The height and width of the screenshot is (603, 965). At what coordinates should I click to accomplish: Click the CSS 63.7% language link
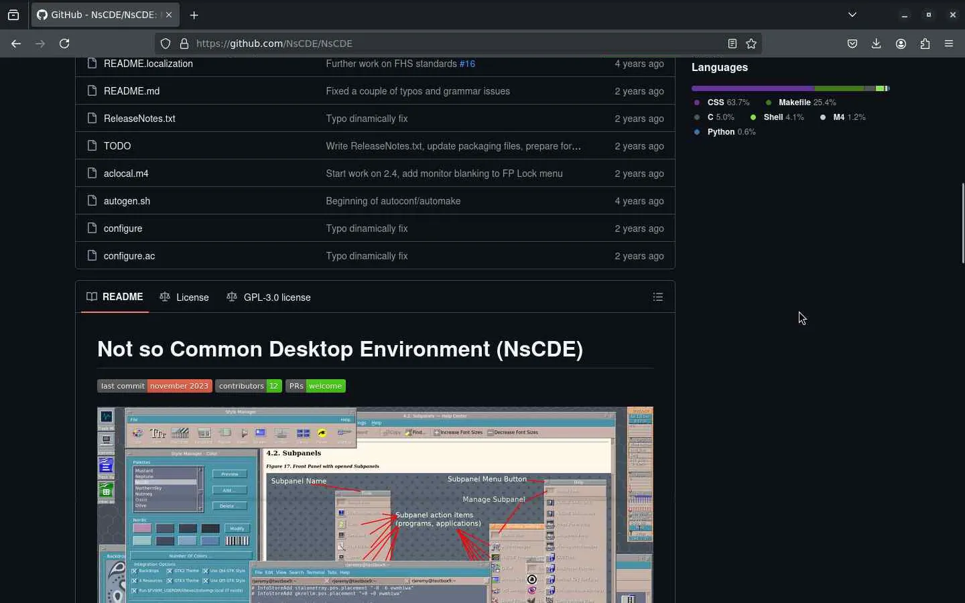pos(722,103)
